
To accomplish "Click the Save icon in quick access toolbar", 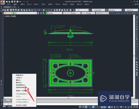I will [x=12, y=2].
